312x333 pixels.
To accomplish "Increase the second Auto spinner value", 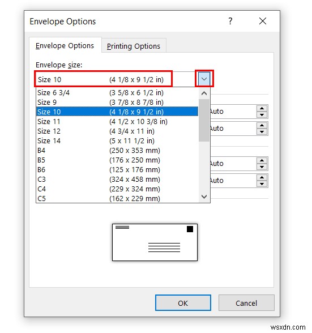I will 262,125.
